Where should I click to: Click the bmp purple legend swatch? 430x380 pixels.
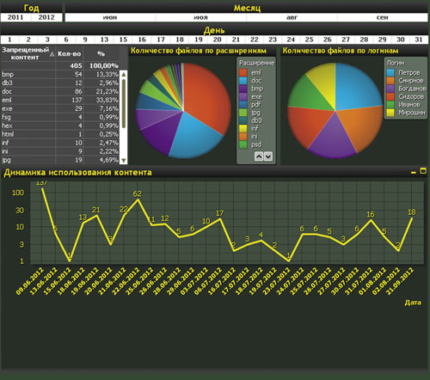[x=243, y=89]
